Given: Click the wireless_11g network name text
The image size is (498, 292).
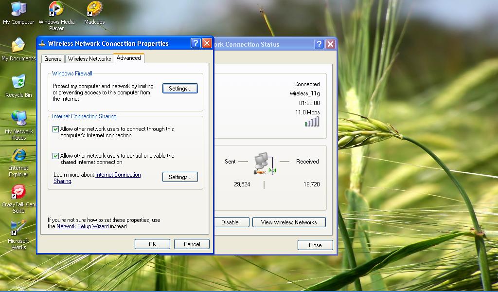Looking at the screenshot, I should click(305, 93).
